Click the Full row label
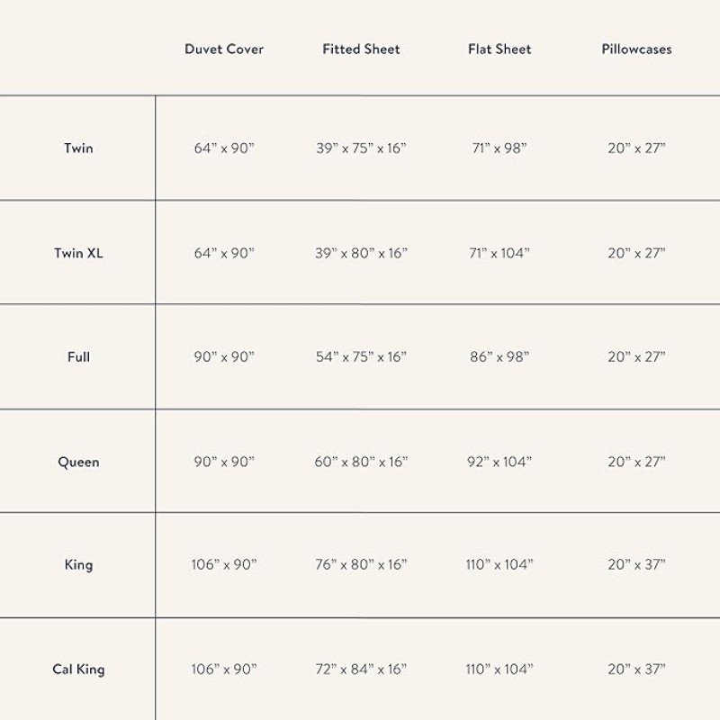720x720 pixels. tap(78, 357)
